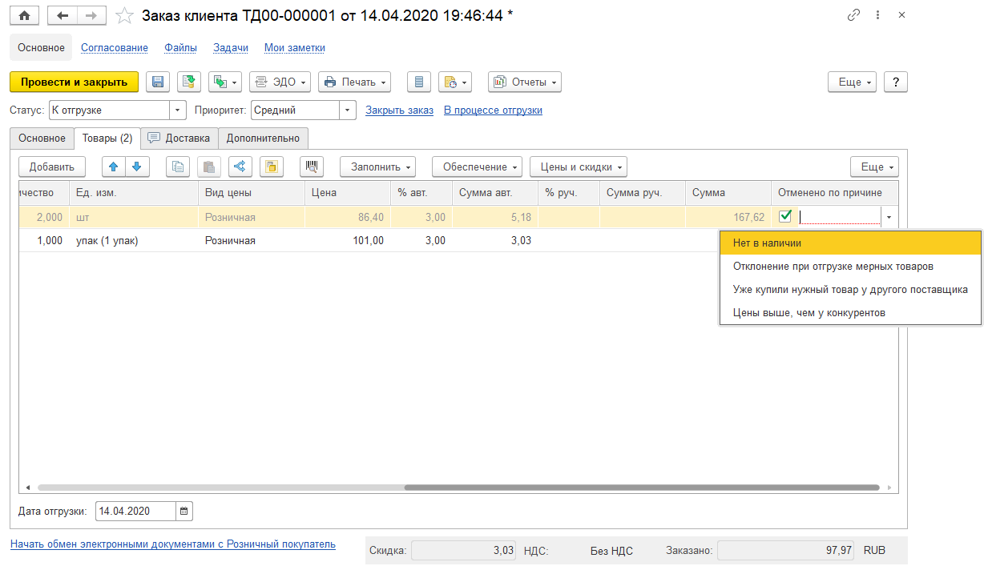Click the cancel reason input field
The height and width of the screenshot is (574, 984).
click(840, 215)
